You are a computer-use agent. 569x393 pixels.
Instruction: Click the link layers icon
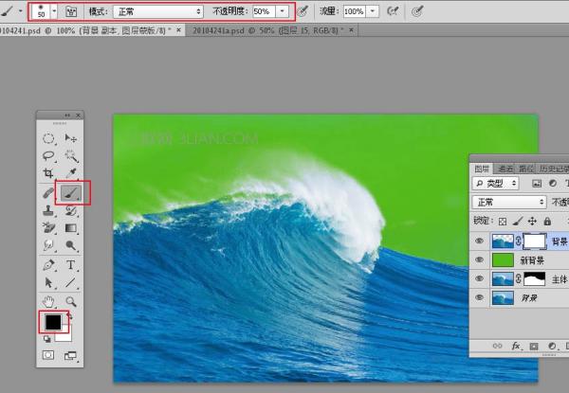(498, 347)
